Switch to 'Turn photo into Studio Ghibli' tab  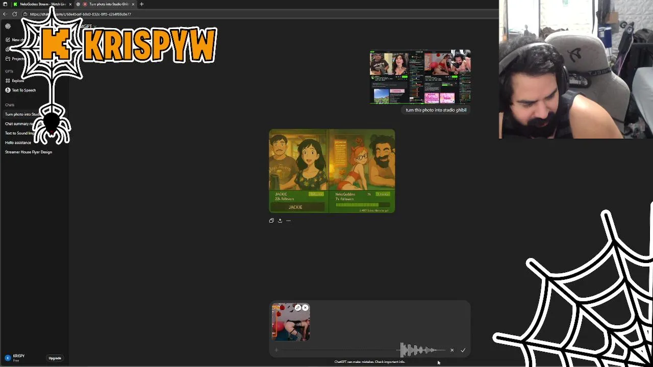click(106, 4)
